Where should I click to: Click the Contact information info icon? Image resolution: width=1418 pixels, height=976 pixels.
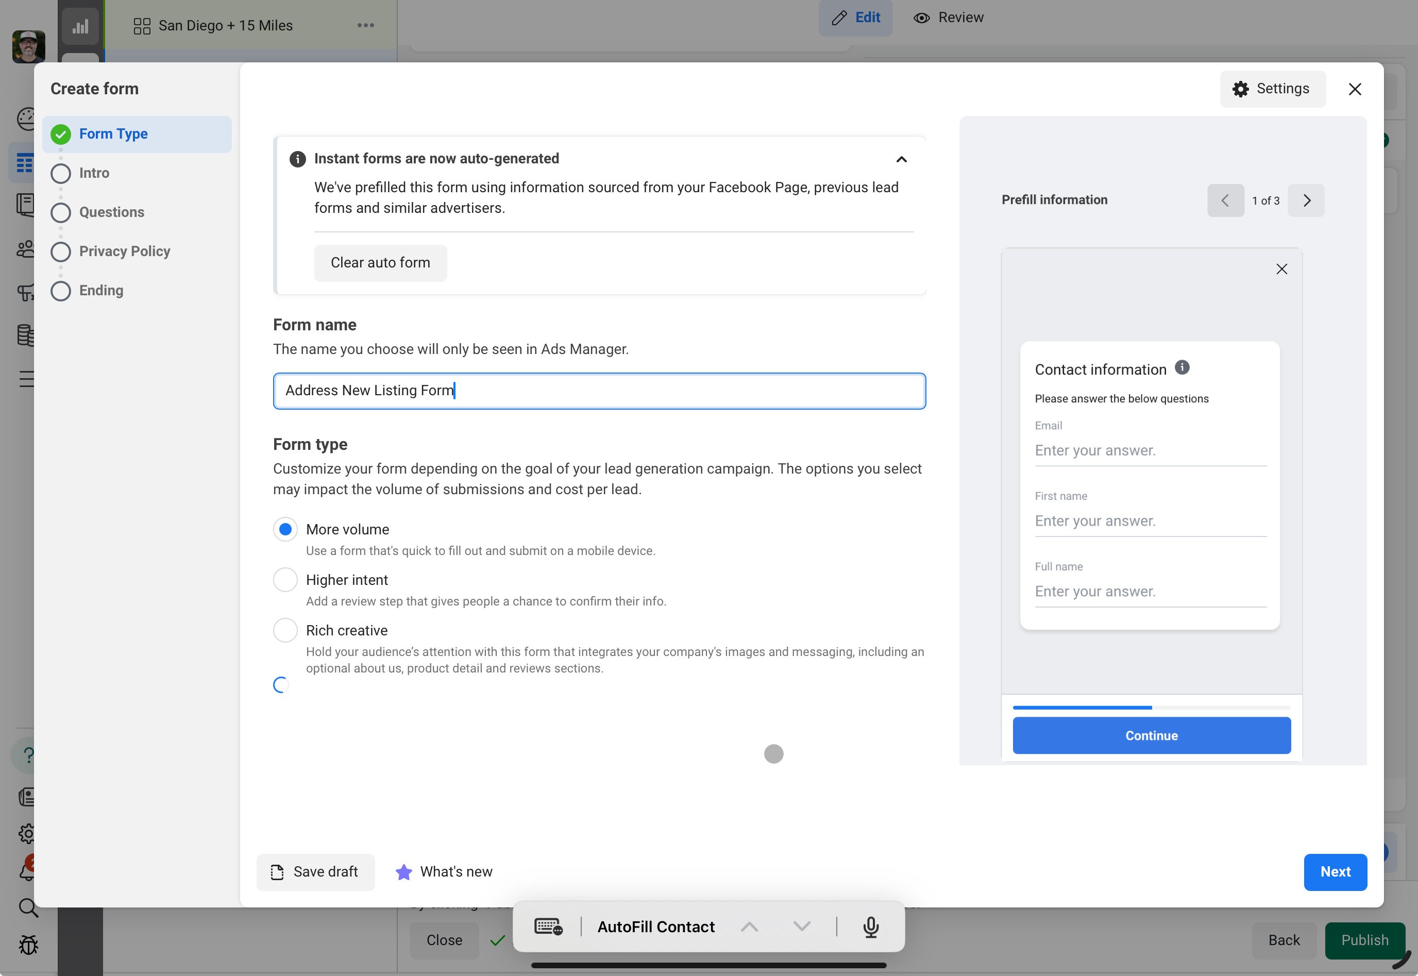coord(1182,367)
